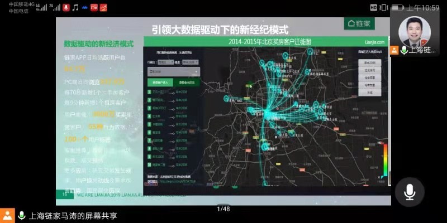Tap the orange person icon in the bottom bar
The image size is (447, 223).
coord(7,215)
